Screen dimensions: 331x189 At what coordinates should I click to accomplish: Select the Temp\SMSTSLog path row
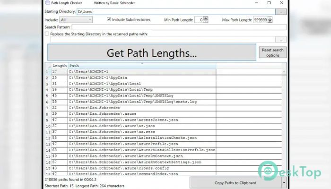point(142,96)
